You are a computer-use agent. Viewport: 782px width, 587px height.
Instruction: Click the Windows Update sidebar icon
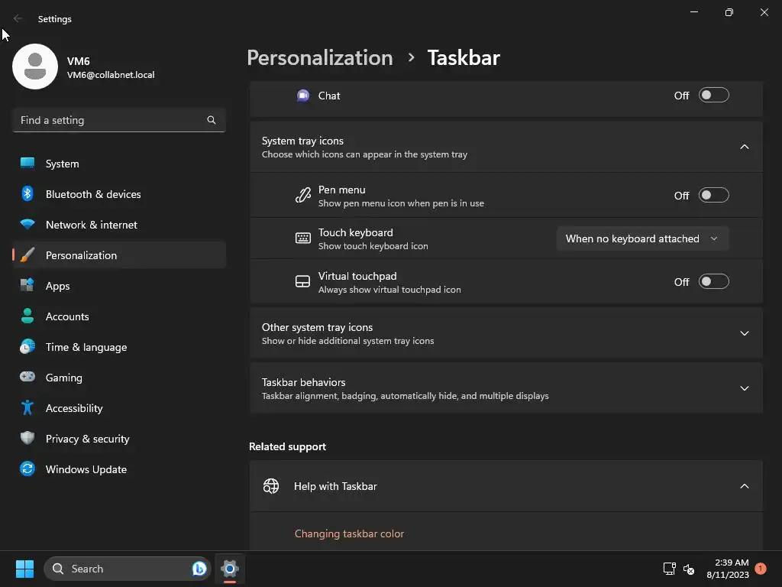27,469
